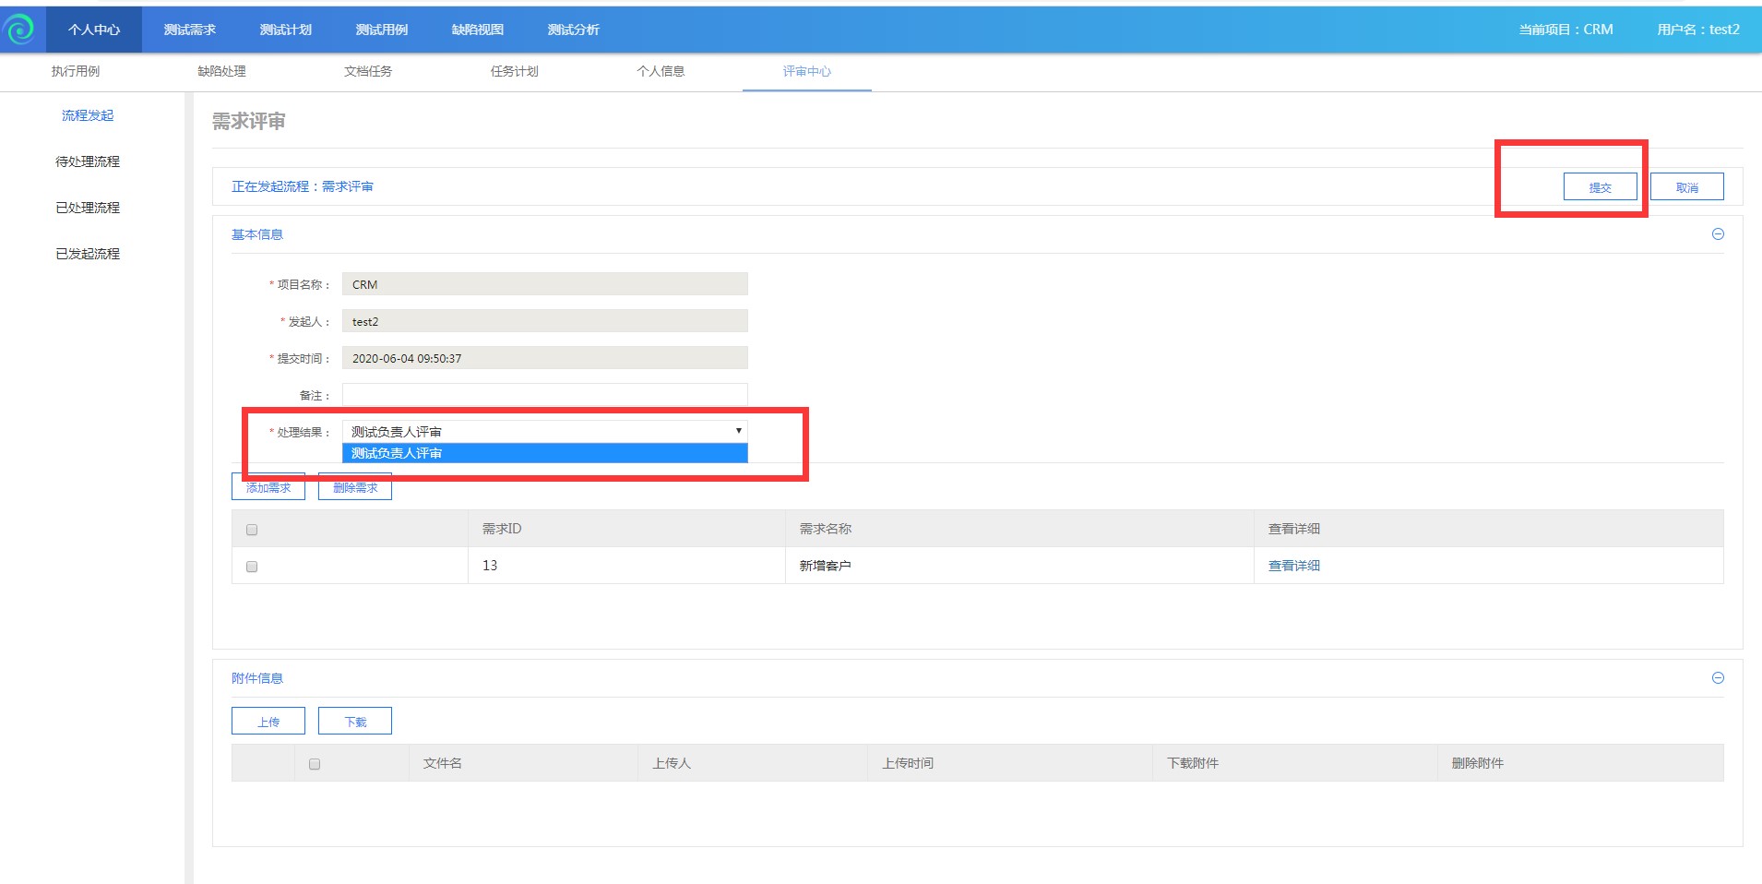Open 待处理流程 in the sidebar
The width and height of the screenshot is (1762, 884).
(x=88, y=161)
